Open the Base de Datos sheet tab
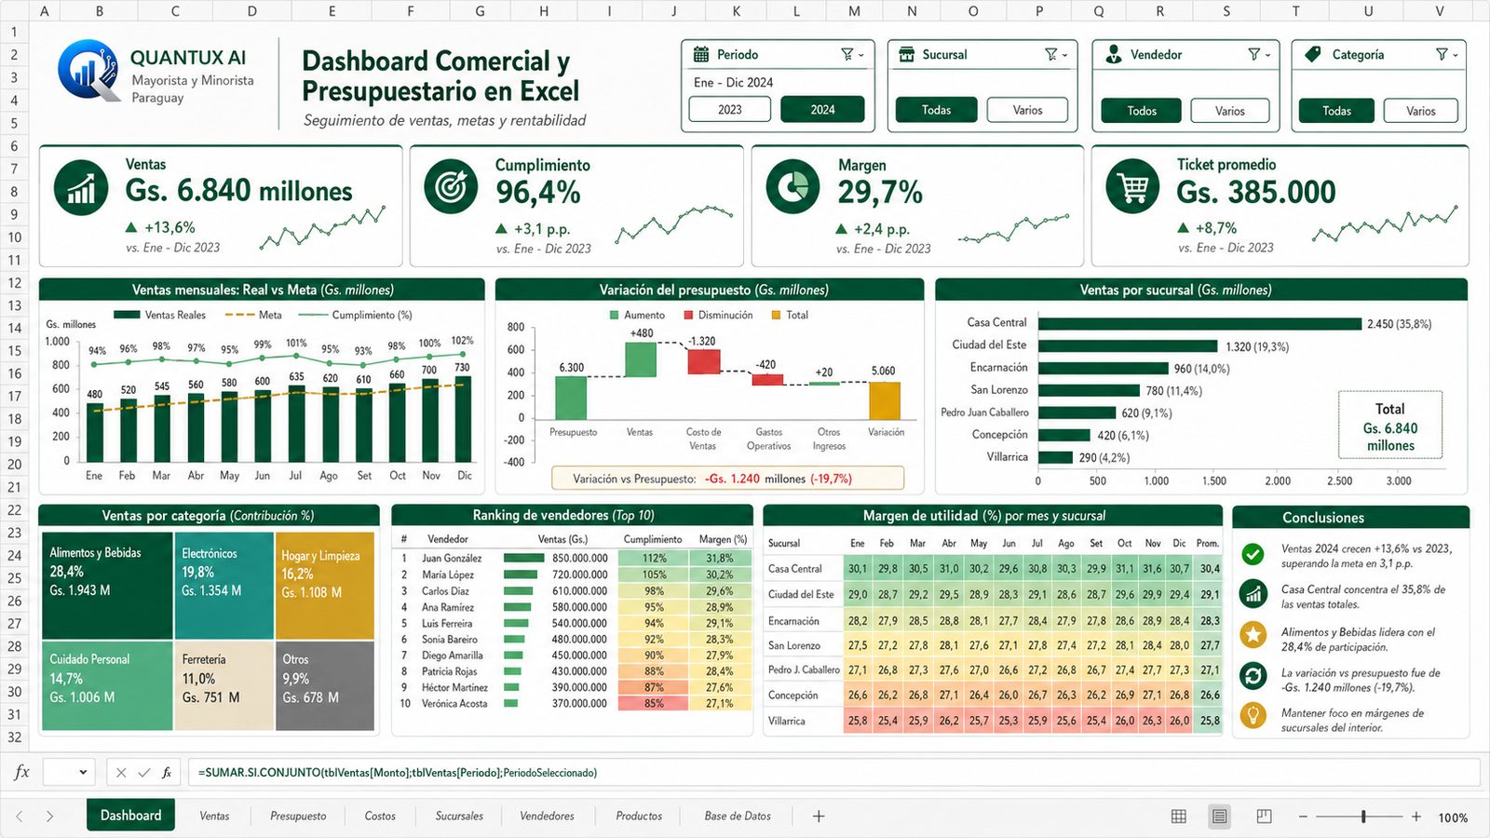The width and height of the screenshot is (1490, 838). coord(738,816)
